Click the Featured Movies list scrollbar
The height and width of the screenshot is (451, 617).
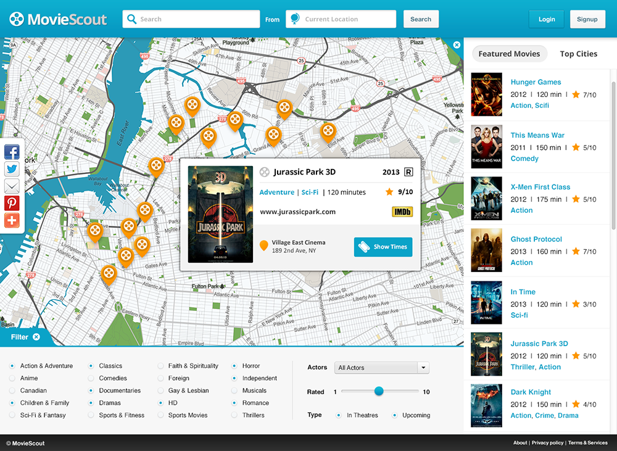point(613,155)
